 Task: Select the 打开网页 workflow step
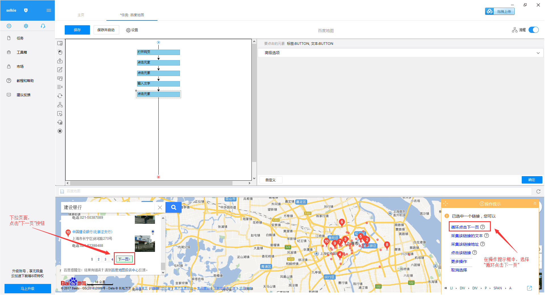tap(158, 52)
